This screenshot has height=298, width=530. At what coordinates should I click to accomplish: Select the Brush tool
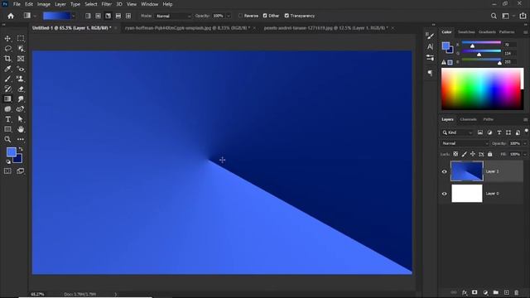pos(7,79)
